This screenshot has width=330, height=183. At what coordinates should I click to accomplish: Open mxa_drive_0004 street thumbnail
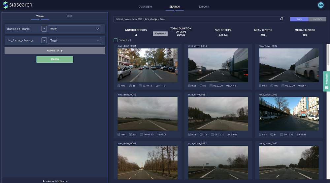[x=147, y=65]
